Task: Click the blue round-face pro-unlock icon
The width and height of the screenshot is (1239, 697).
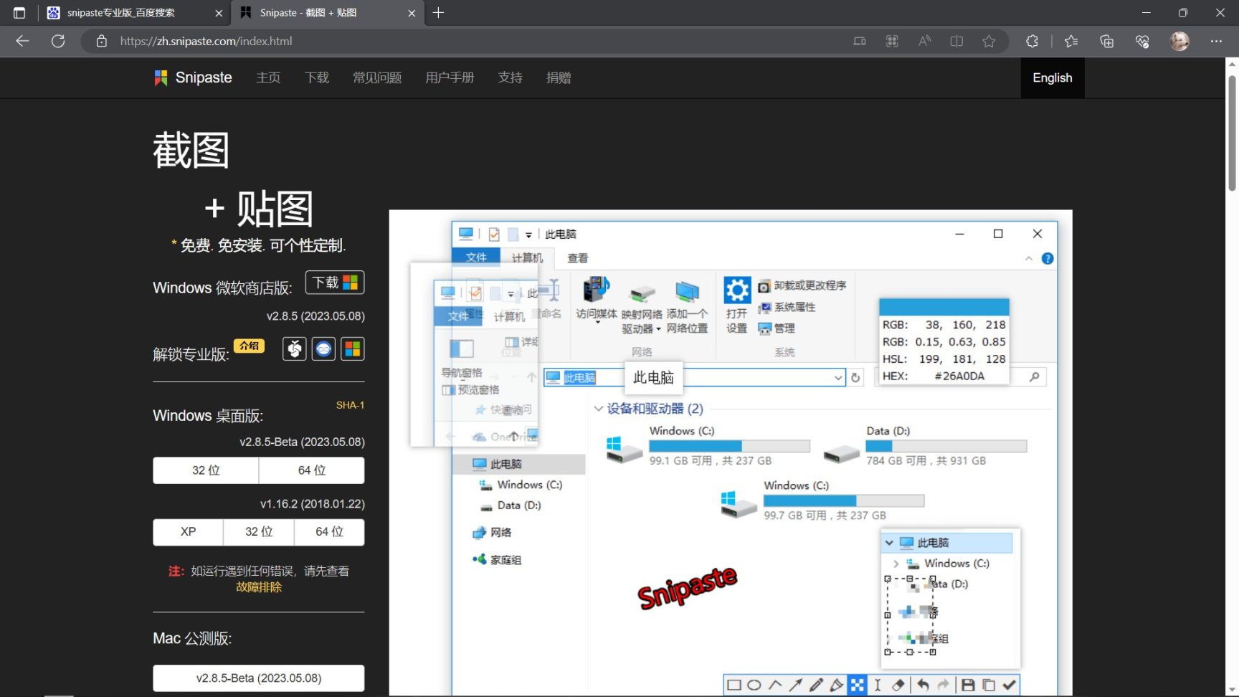Action: (x=323, y=349)
